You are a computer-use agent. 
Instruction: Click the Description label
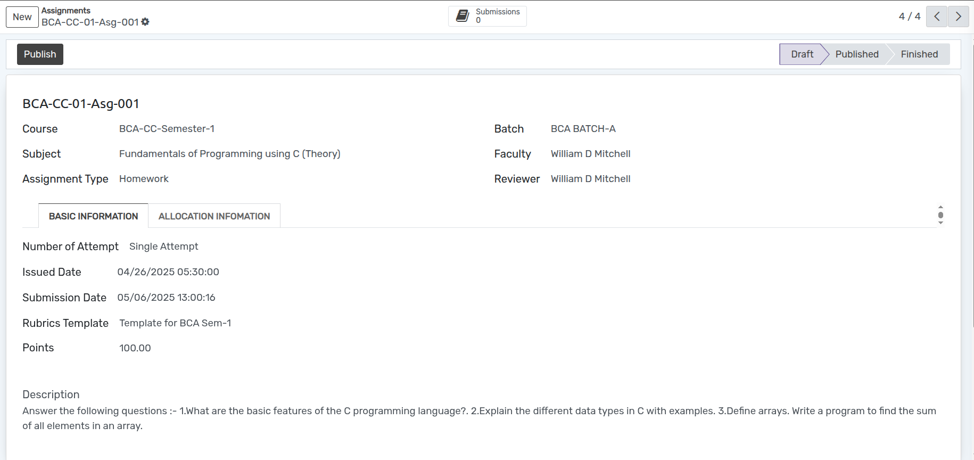click(51, 395)
